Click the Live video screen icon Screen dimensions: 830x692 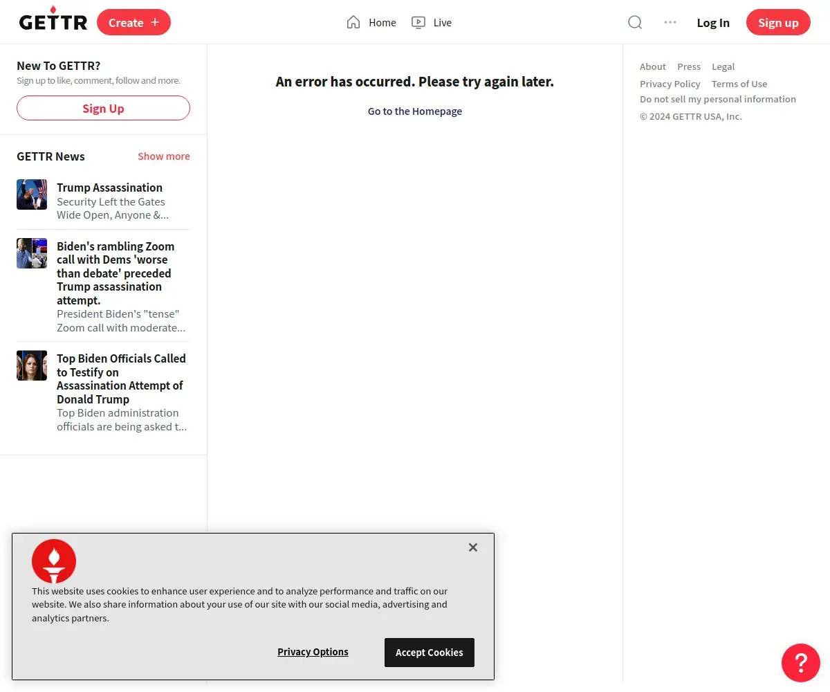pyautogui.click(x=418, y=22)
